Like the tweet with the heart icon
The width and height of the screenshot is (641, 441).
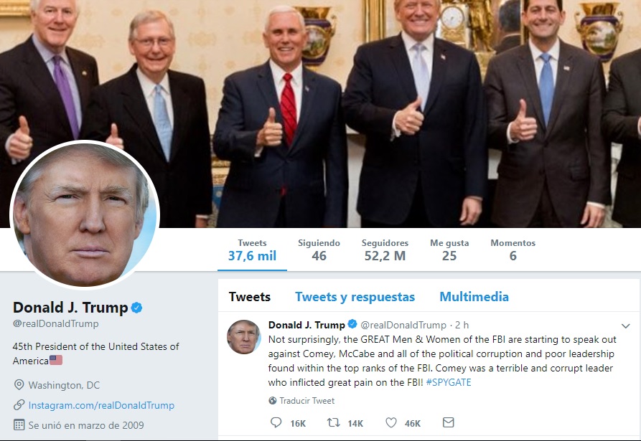tap(391, 422)
